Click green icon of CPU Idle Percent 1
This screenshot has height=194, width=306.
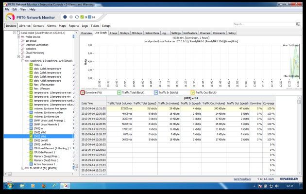point(31,152)
